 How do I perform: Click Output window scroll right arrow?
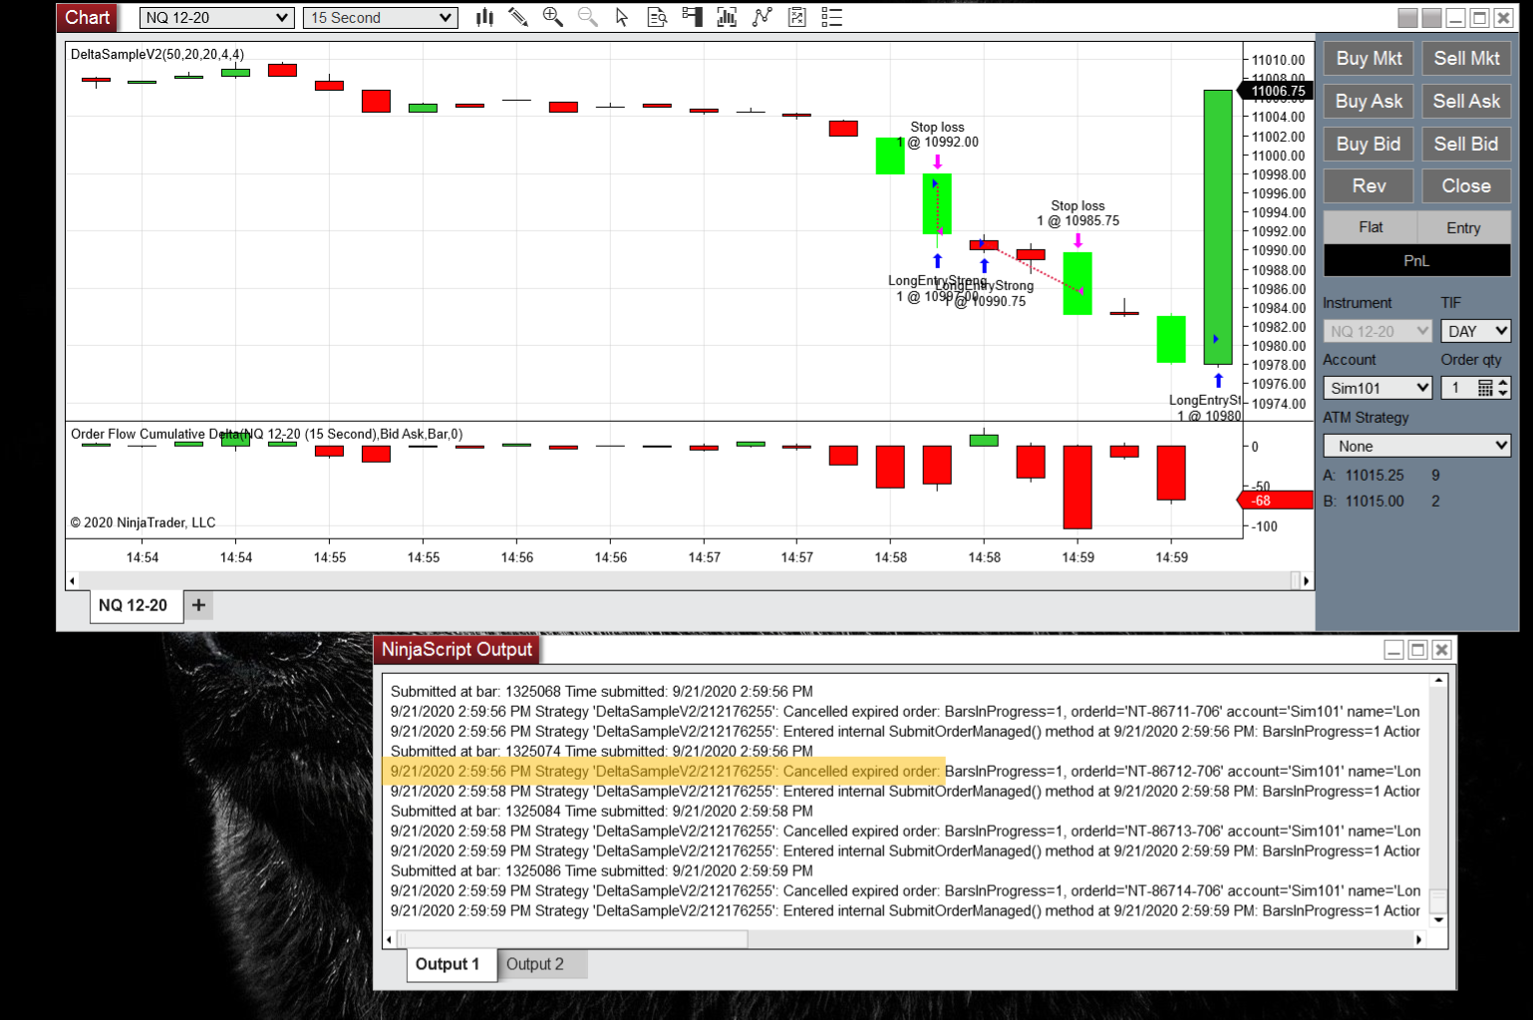[1419, 939]
